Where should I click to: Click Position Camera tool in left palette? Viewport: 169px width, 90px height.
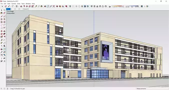[1, 58]
